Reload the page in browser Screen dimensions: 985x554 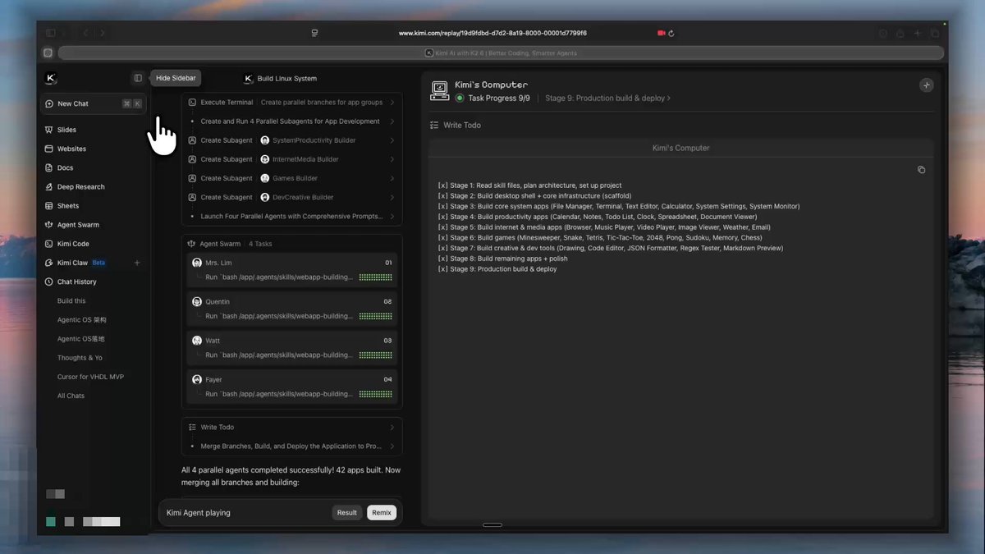pyautogui.click(x=671, y=34)
